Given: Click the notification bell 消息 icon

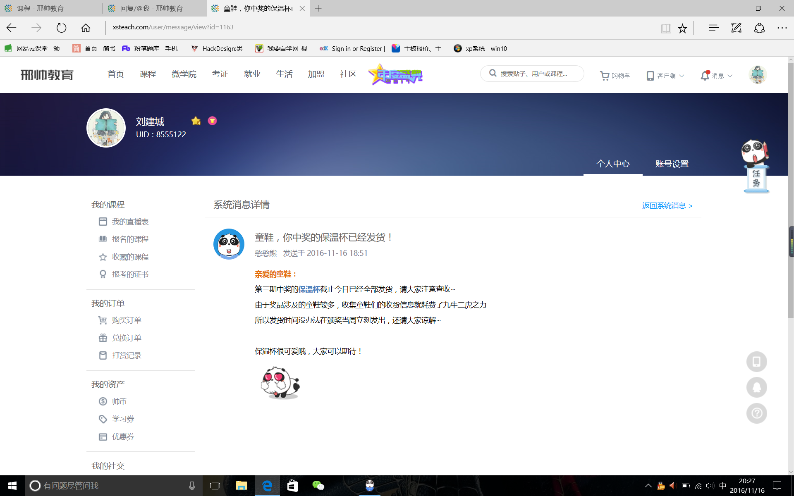Looking at the screenshot, I should coord(706,75).
